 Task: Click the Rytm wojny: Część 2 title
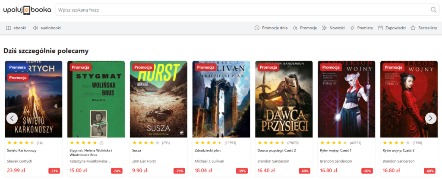[399, 150]
